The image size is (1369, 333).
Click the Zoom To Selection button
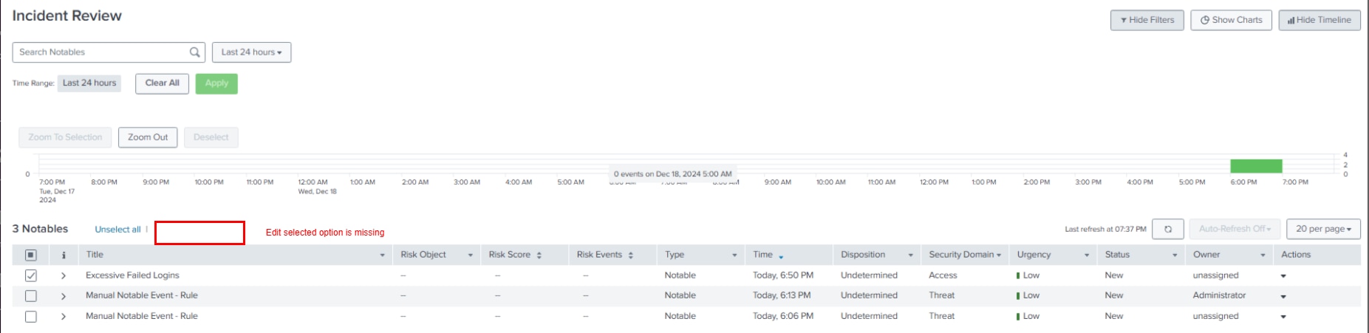[65, 137]
